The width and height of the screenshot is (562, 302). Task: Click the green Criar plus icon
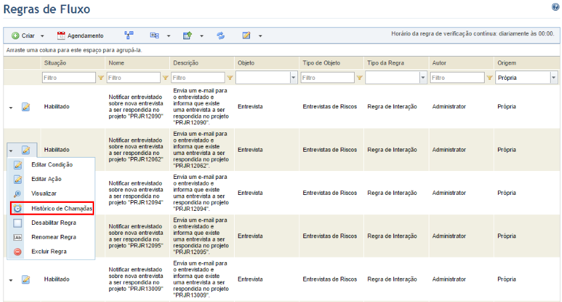click(15, 36)
